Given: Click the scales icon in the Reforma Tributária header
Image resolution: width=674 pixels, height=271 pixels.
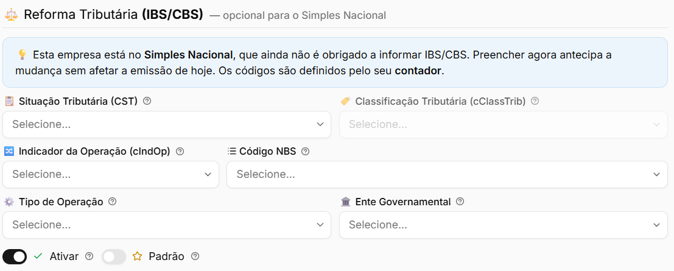Looking at the screenshot, I should coord(11,15).
